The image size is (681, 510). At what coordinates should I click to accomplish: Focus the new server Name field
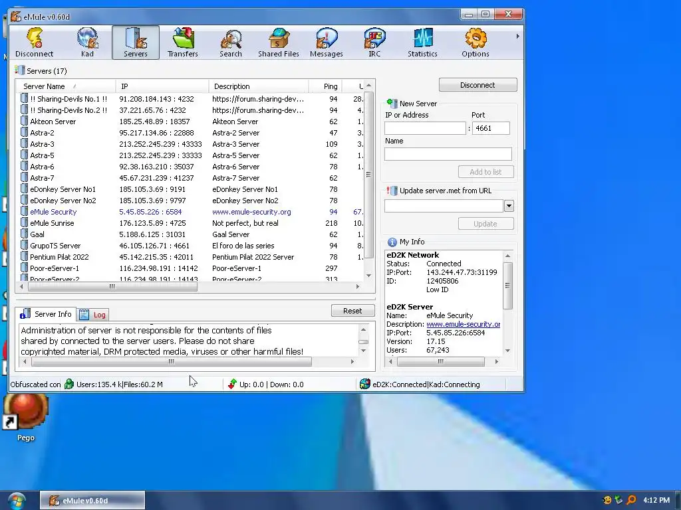pos(448,154)
